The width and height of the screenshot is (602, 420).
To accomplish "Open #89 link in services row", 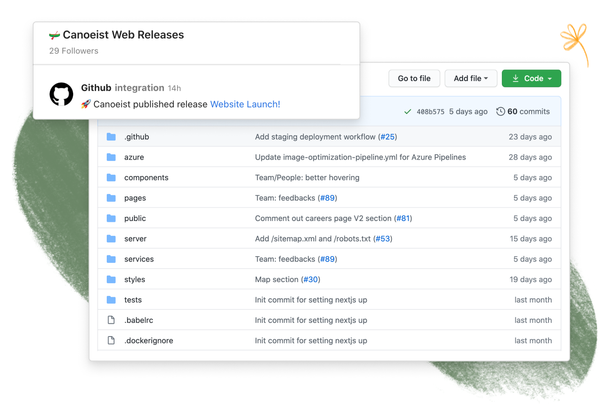I will (328, 259).
